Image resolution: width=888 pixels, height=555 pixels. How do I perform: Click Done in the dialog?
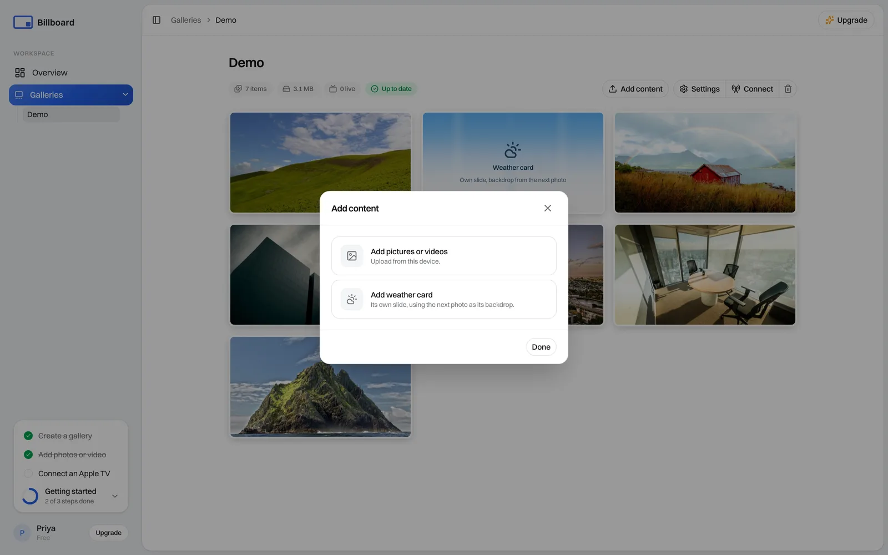pos(541,347)
